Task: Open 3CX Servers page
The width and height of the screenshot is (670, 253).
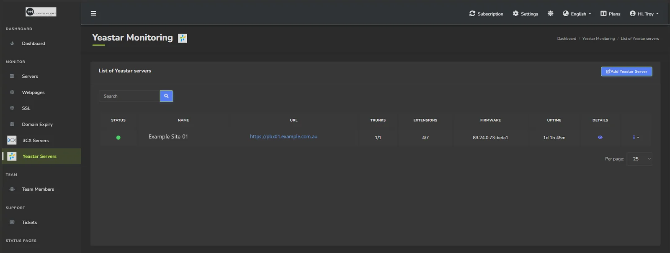Action: coord(36,141)
